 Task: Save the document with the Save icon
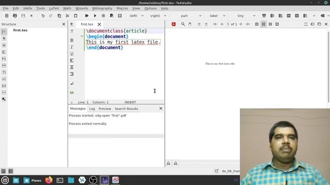tap(23, 16)
